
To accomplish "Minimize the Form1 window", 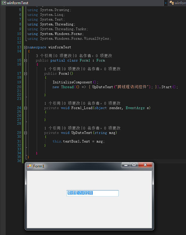I will click(x=126, y=165).
